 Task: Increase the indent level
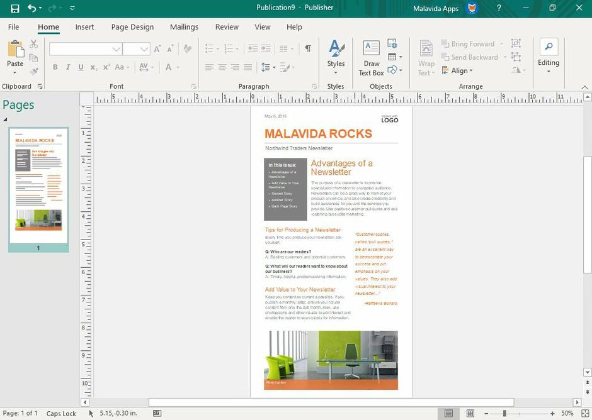coord(266,48)
